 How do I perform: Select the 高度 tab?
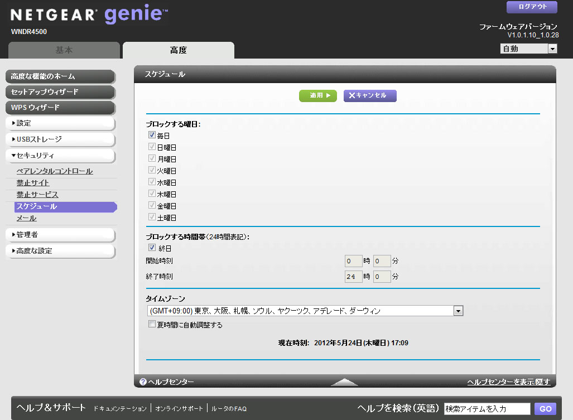[x=179, y=50]
